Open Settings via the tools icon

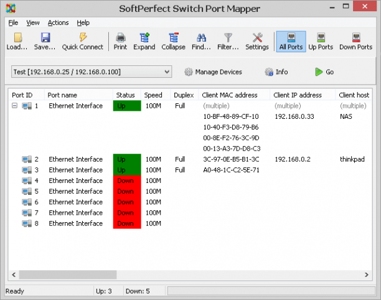coord(257,41)
